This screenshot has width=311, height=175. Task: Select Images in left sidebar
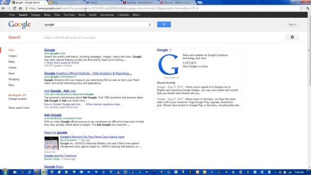pyautogui.click(x=13, y=56)
